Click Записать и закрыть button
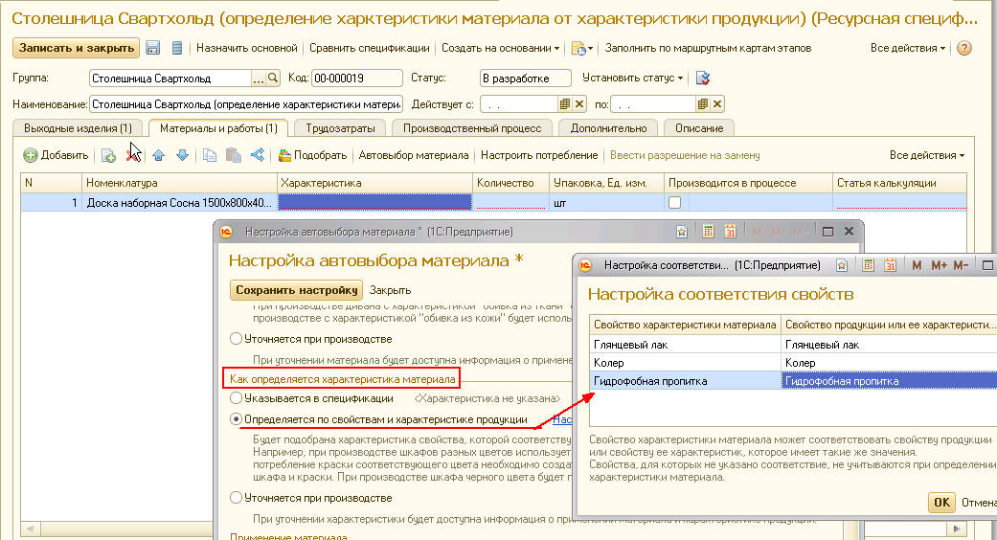Image resolution: width=997 pixels, height=540 pixels. [77, 48]
